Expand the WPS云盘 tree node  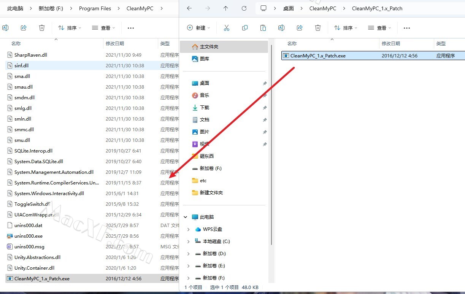(x=189, y=229)
